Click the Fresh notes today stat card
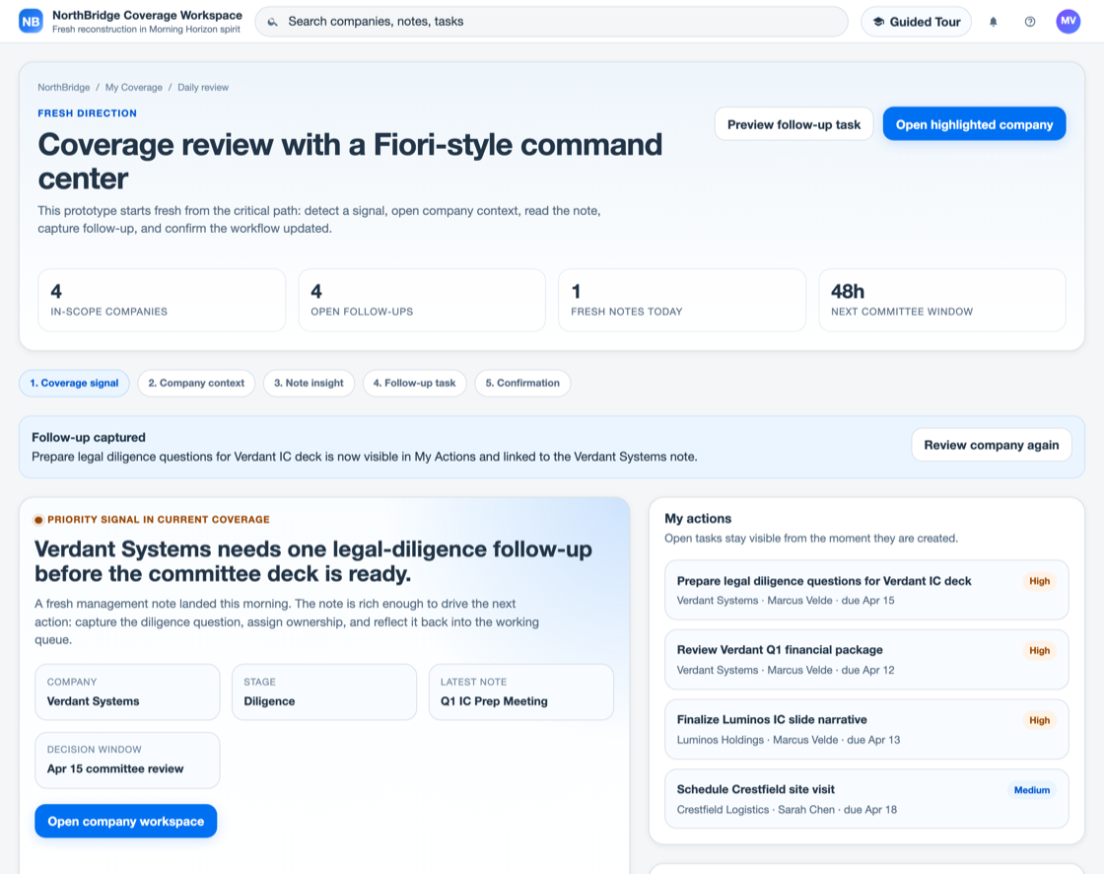This screenshot has height=874, width=1104. [681, 300]
